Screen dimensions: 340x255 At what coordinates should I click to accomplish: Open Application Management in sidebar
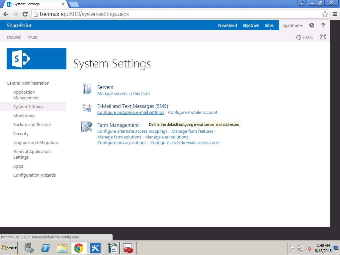[26, 95]
